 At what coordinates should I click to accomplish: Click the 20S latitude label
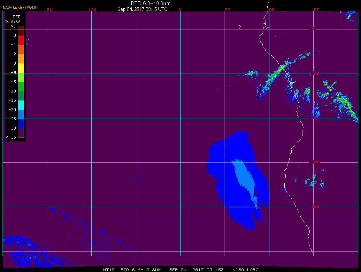point(315,206)
